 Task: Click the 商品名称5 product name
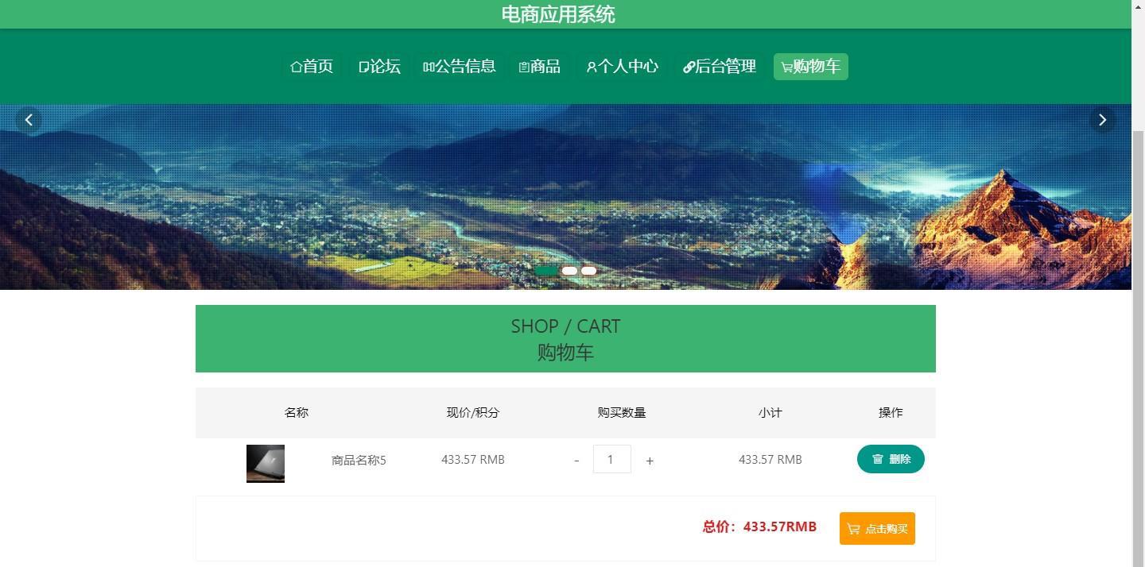359,461
